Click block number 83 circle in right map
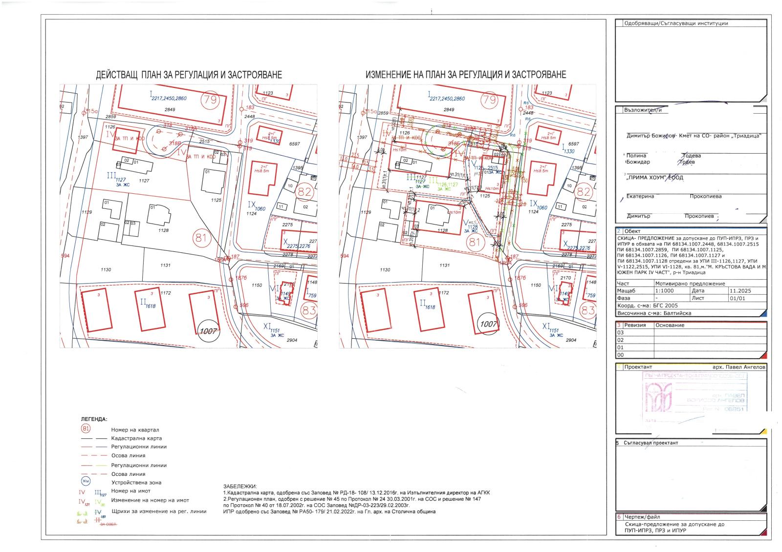 [x=588, y=310]
